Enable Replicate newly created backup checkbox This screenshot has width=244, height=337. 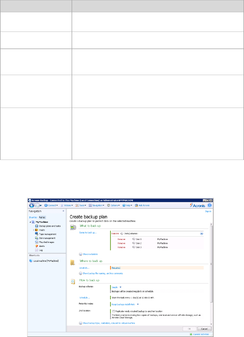tap(113, 311)
